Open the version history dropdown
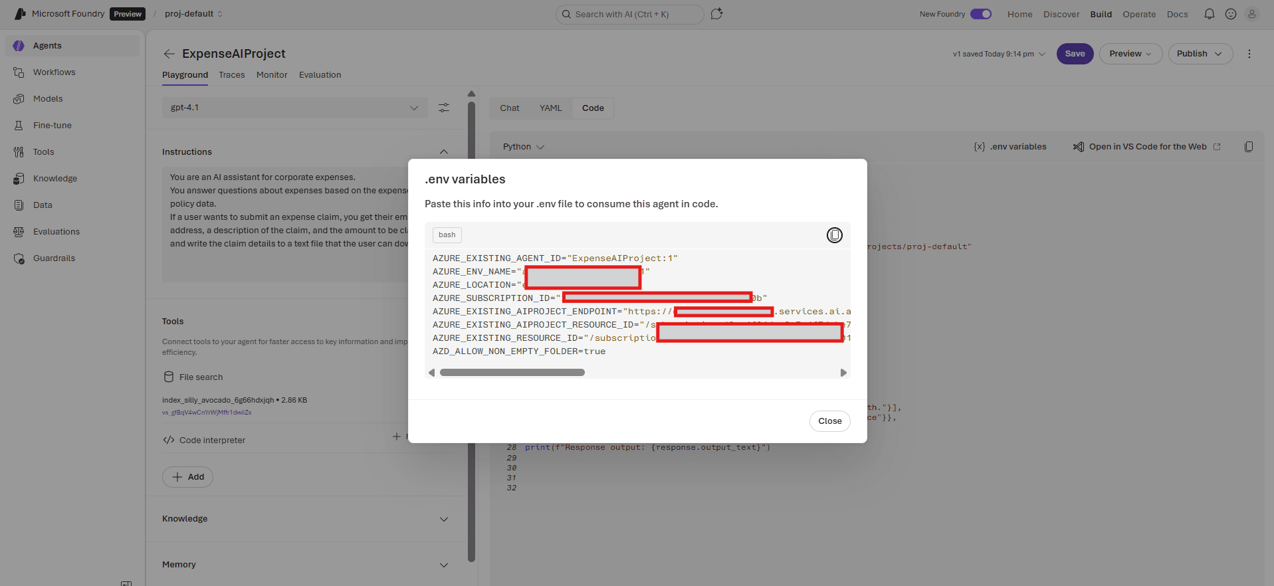The image size is (1274, 586). tap(999, 54)
